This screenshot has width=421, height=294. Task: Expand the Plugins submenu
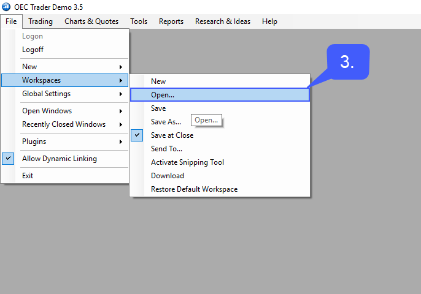64,141
